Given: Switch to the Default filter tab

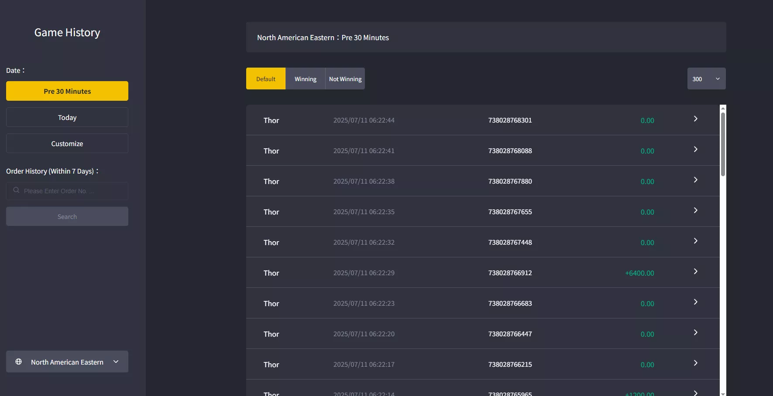Looking at the screenshot, I should point(266,79).
